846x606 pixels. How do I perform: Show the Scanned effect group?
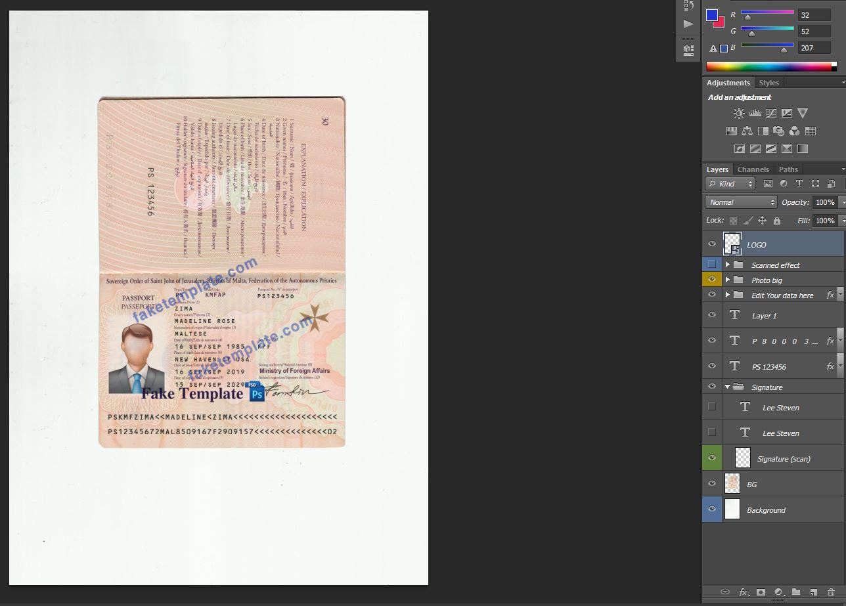(712, 265)
